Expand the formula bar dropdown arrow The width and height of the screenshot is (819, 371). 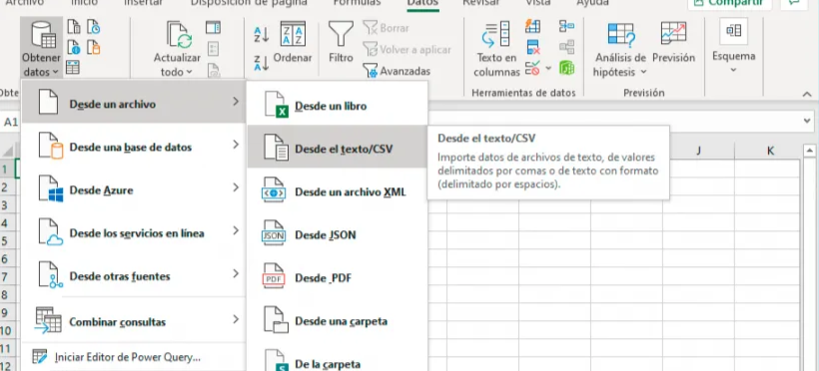(x=806, y=121)
